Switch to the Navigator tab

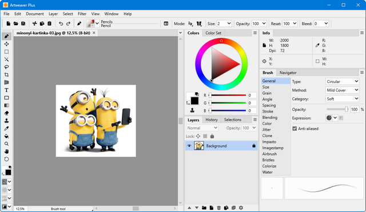[288, 73]
